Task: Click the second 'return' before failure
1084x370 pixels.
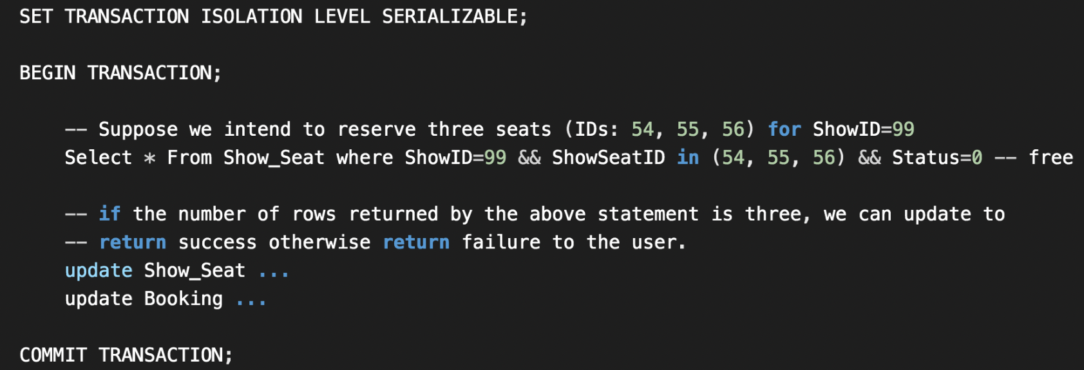Action: coord(416,243)
